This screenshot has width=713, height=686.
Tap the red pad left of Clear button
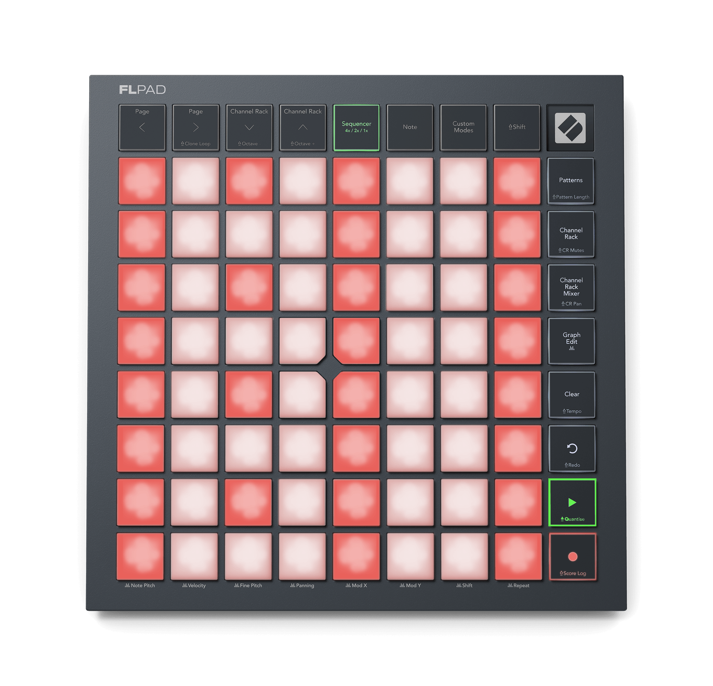[x=518, y=395]
